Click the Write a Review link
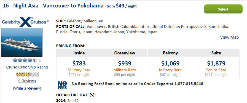The height and width of the screenshot is (103, 247). pyautogui.click(x=27, y=88)
